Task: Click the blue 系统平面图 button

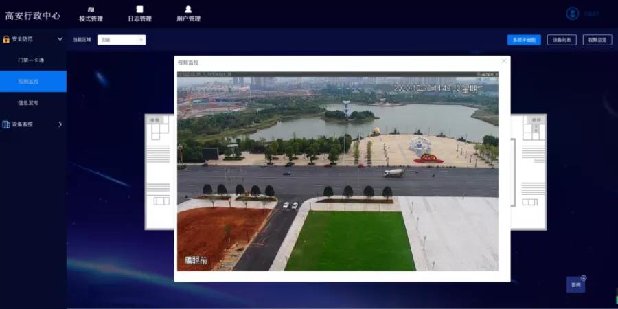Action: tap(524, 40)
